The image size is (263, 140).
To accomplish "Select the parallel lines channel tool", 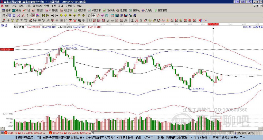I will (125, 20).
